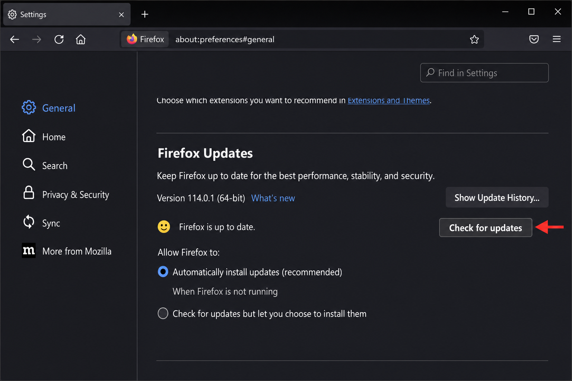
Task: Close the Settings tab
Action: pos(121,15)
